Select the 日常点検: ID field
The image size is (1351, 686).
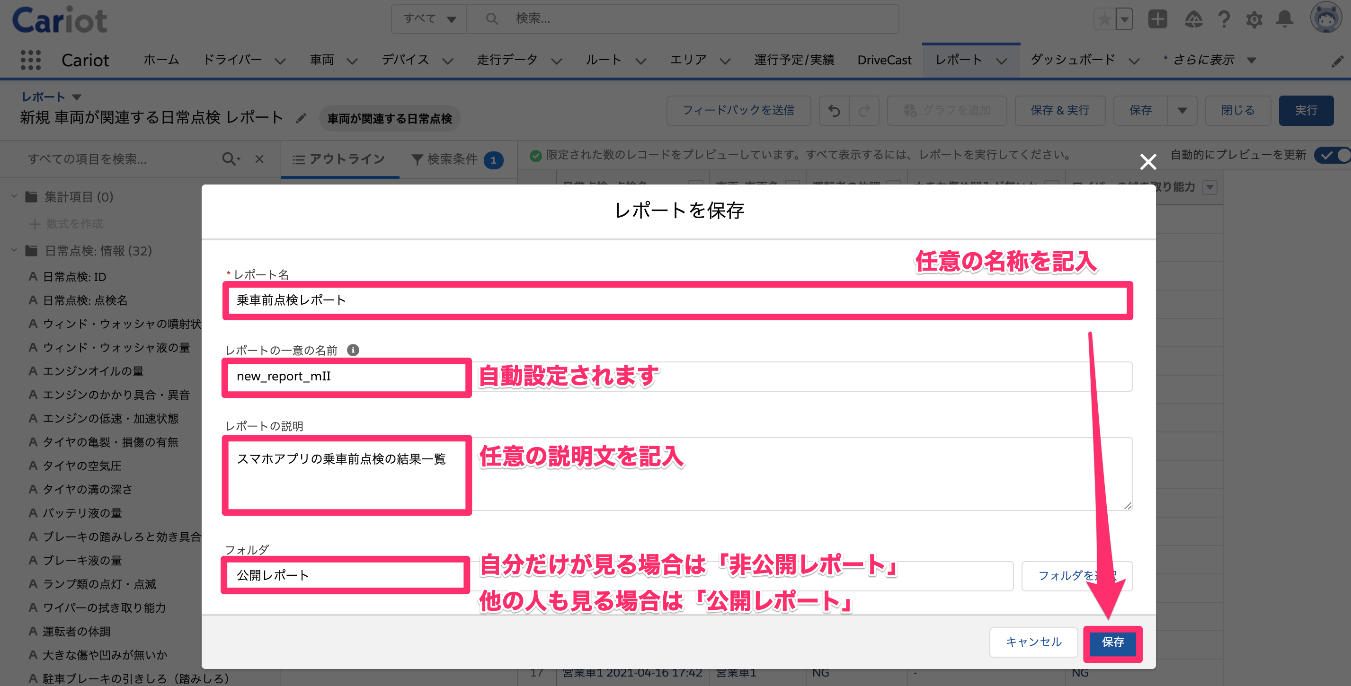tap(74, 277)
